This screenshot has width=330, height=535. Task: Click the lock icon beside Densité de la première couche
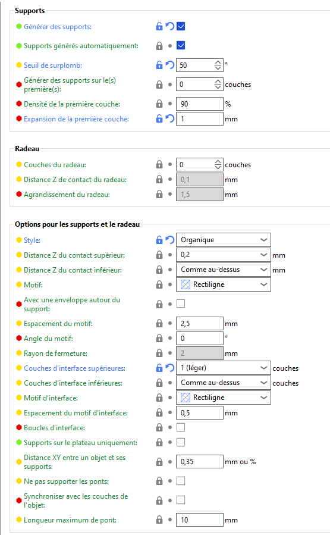159,104
